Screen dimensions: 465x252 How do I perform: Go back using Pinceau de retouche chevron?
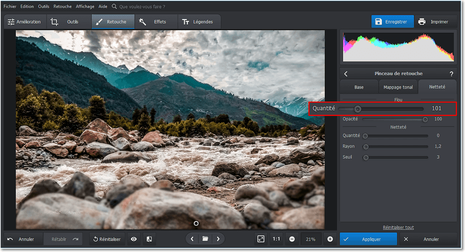346,74
